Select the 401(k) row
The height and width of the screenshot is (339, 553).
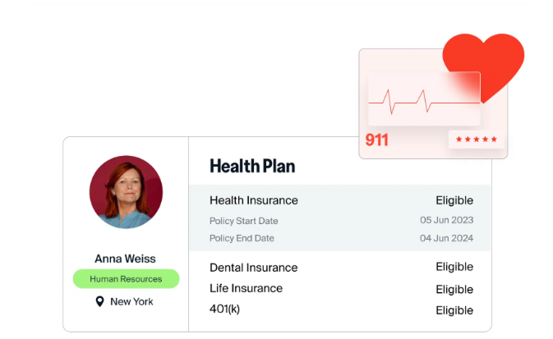coord(339,309)
